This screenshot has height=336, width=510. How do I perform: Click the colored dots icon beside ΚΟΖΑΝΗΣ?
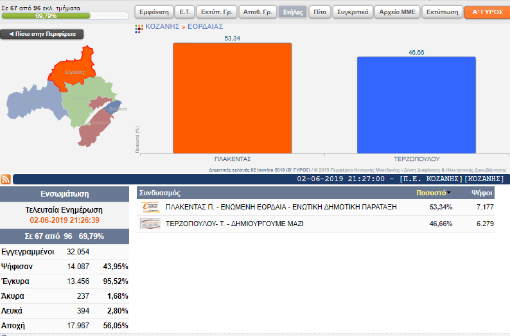click(139, 29)
